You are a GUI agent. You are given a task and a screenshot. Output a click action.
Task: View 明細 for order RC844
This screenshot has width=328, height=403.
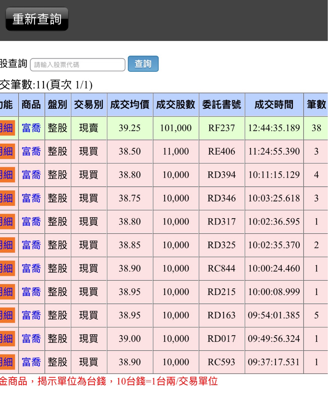point(7,269)
